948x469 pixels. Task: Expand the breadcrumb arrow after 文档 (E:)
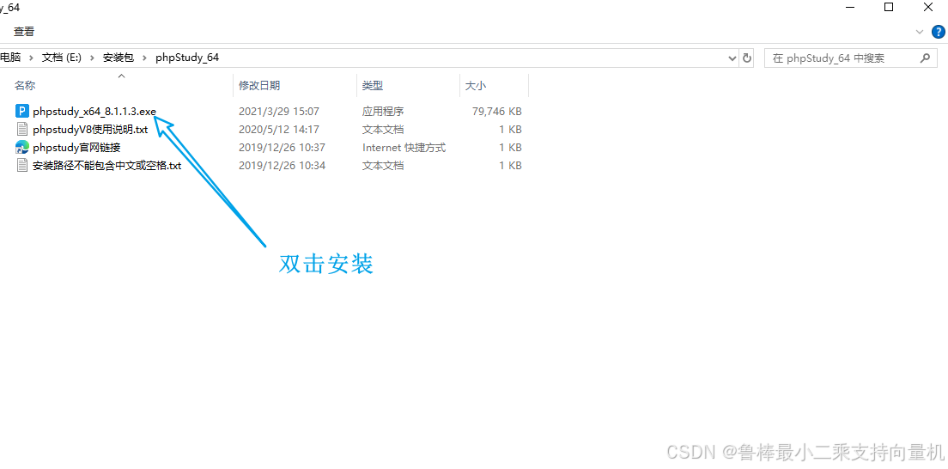[x=93, y=58]
